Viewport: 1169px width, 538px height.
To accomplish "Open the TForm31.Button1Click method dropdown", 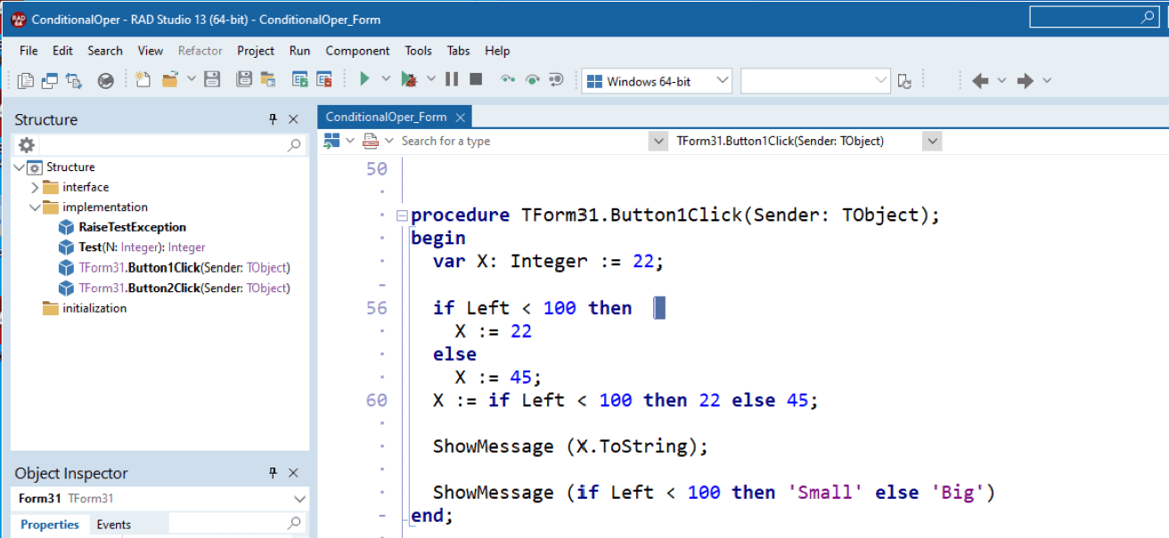I will click(x=933, y=141).
